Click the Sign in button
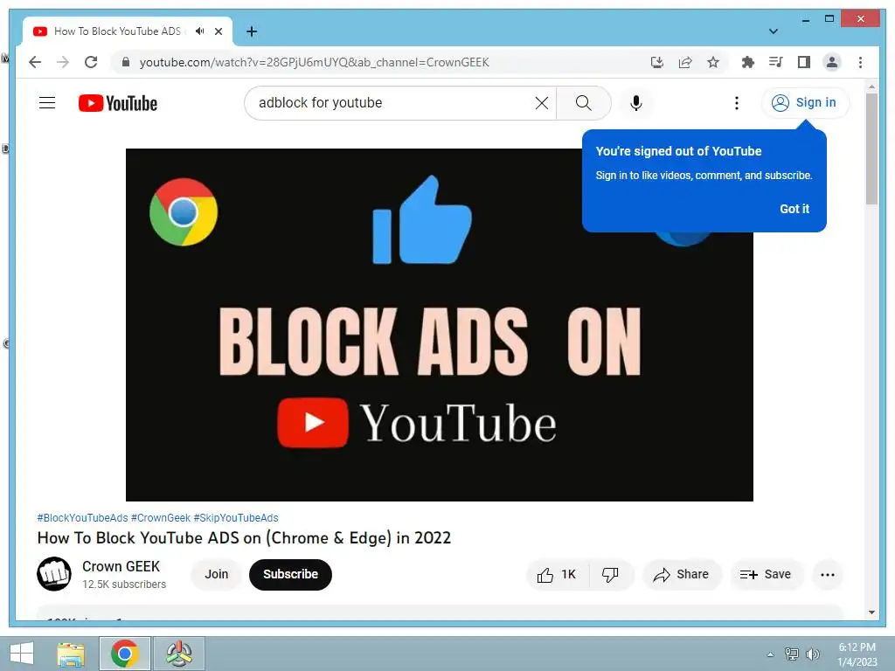895x671 pixels. click(x=805, y=103)
